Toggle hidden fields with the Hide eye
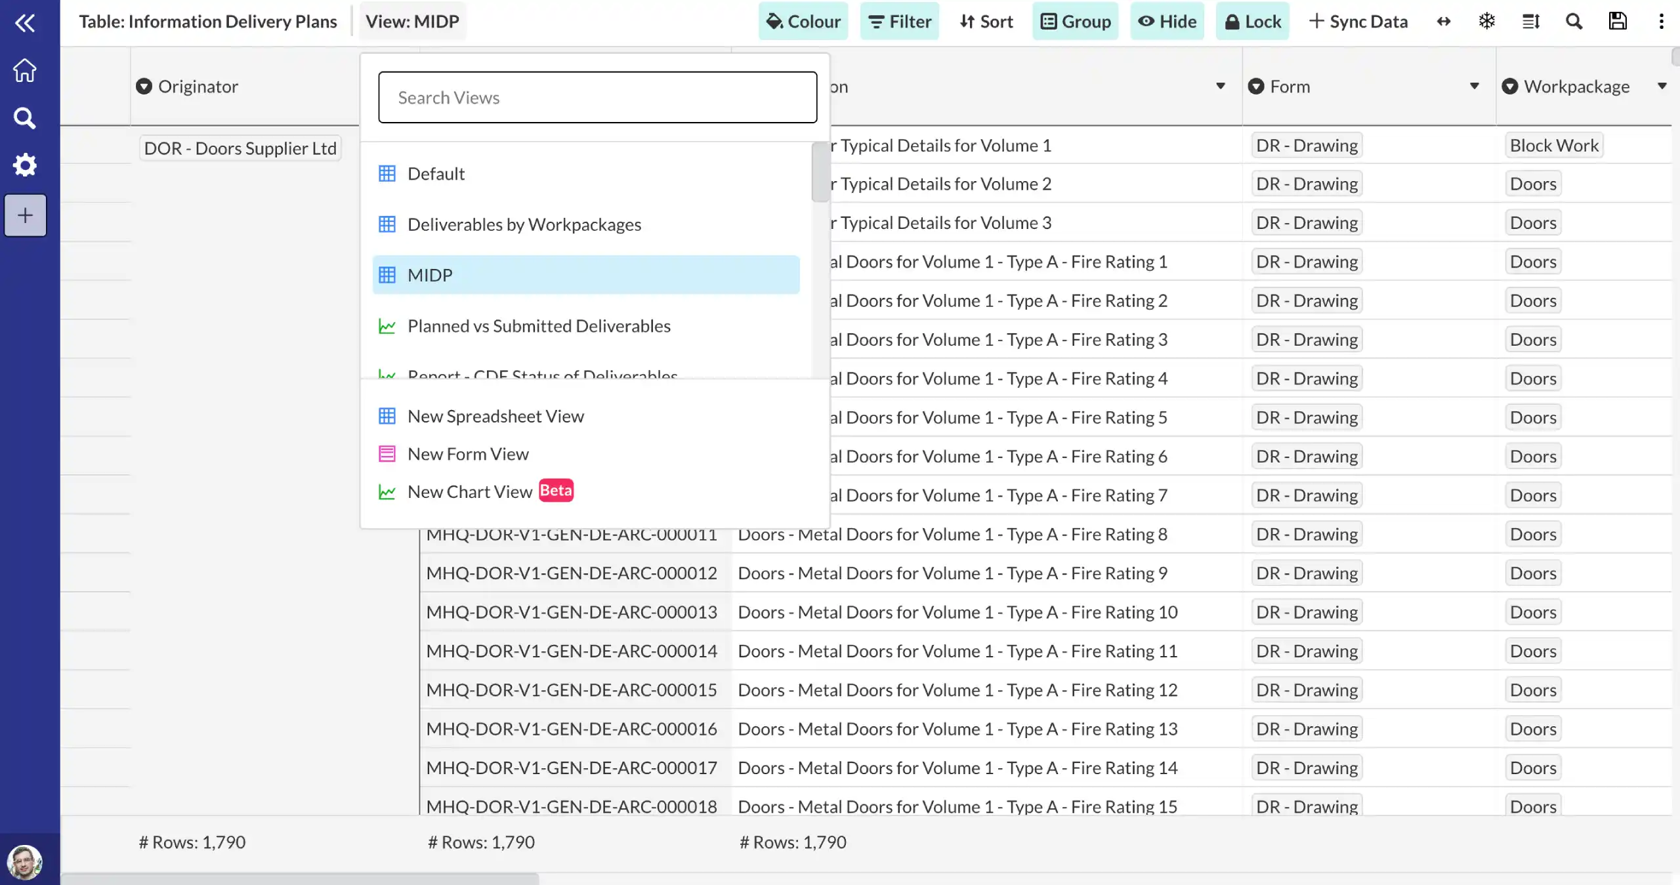This screenshot has width=1680, height=885. pos(1167,21)
